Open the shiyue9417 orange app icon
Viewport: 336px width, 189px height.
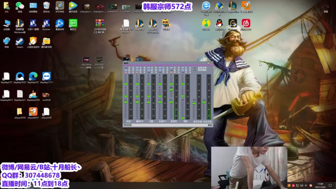[33, 113]
